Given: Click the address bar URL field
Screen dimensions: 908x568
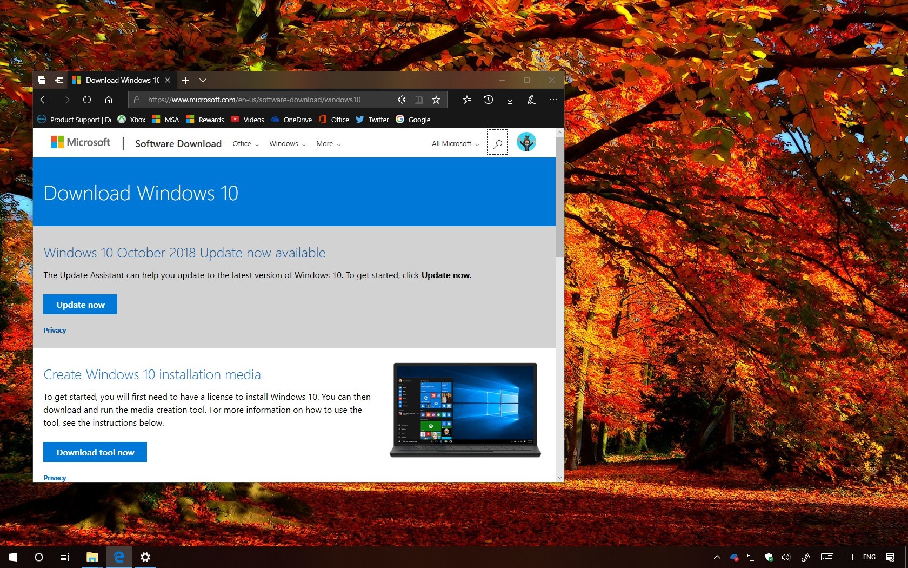Looking at the screenshot, I should [265, 100].
